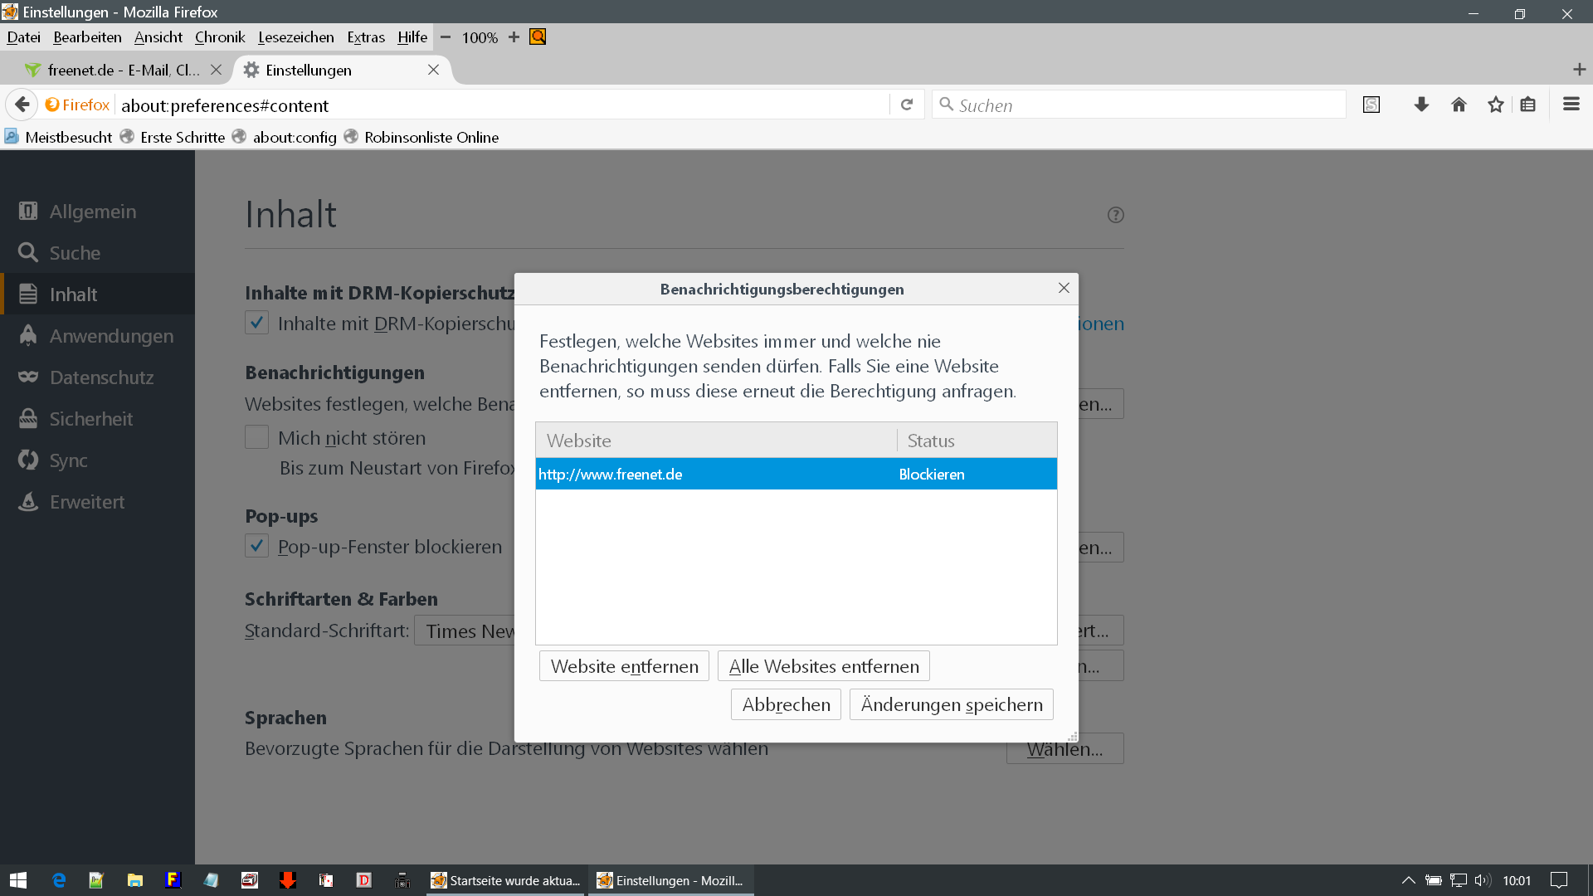Image resolution: width=1593 pixels, height=896 pixels.
Task: Click the back arrow button
Action: (x=22, y=105)
